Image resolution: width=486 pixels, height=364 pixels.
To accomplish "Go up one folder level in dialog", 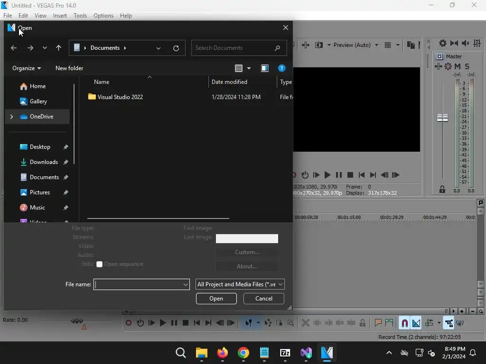I will [58, 48].
